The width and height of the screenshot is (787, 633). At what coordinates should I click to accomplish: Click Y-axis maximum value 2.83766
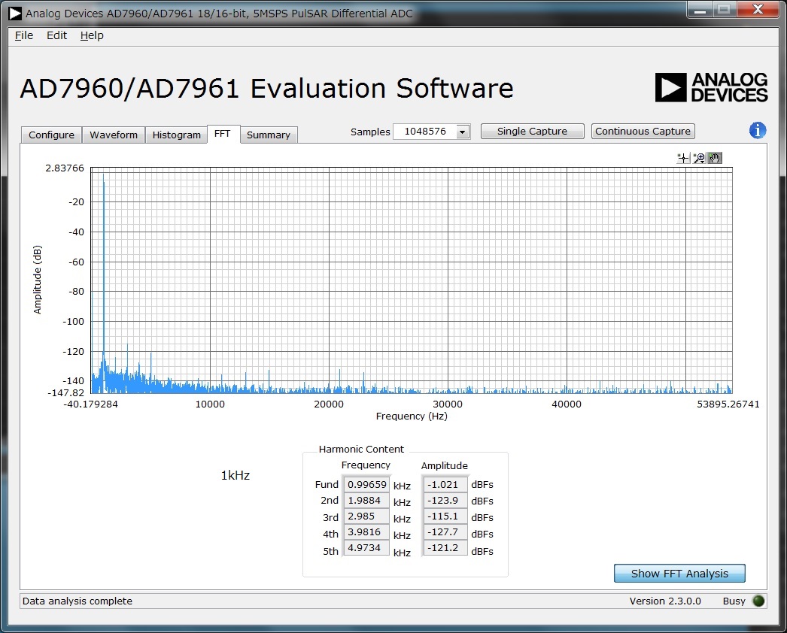coord(65,168)
